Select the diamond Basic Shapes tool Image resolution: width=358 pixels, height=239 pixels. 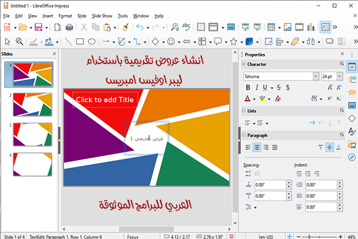pyautogui.click(x=156, y=42)
